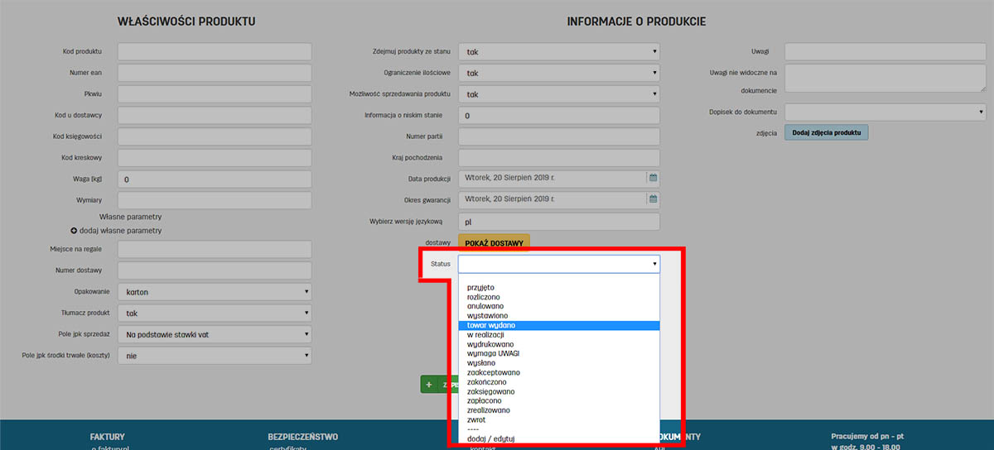Open the Opakowanie dropdown showing karton

(215, 292)
